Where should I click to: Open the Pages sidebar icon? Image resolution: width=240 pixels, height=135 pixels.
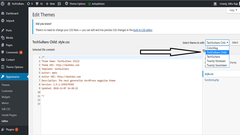point(3,45)
